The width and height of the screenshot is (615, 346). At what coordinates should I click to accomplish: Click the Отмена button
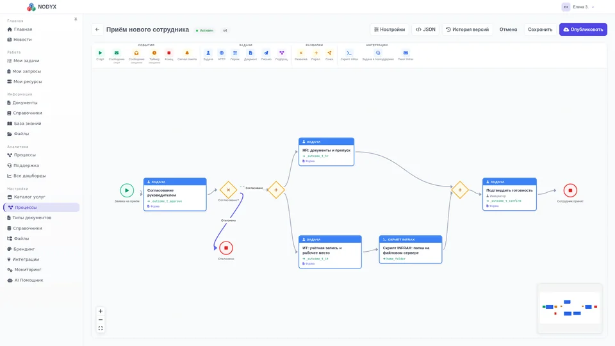click(508, 29)
